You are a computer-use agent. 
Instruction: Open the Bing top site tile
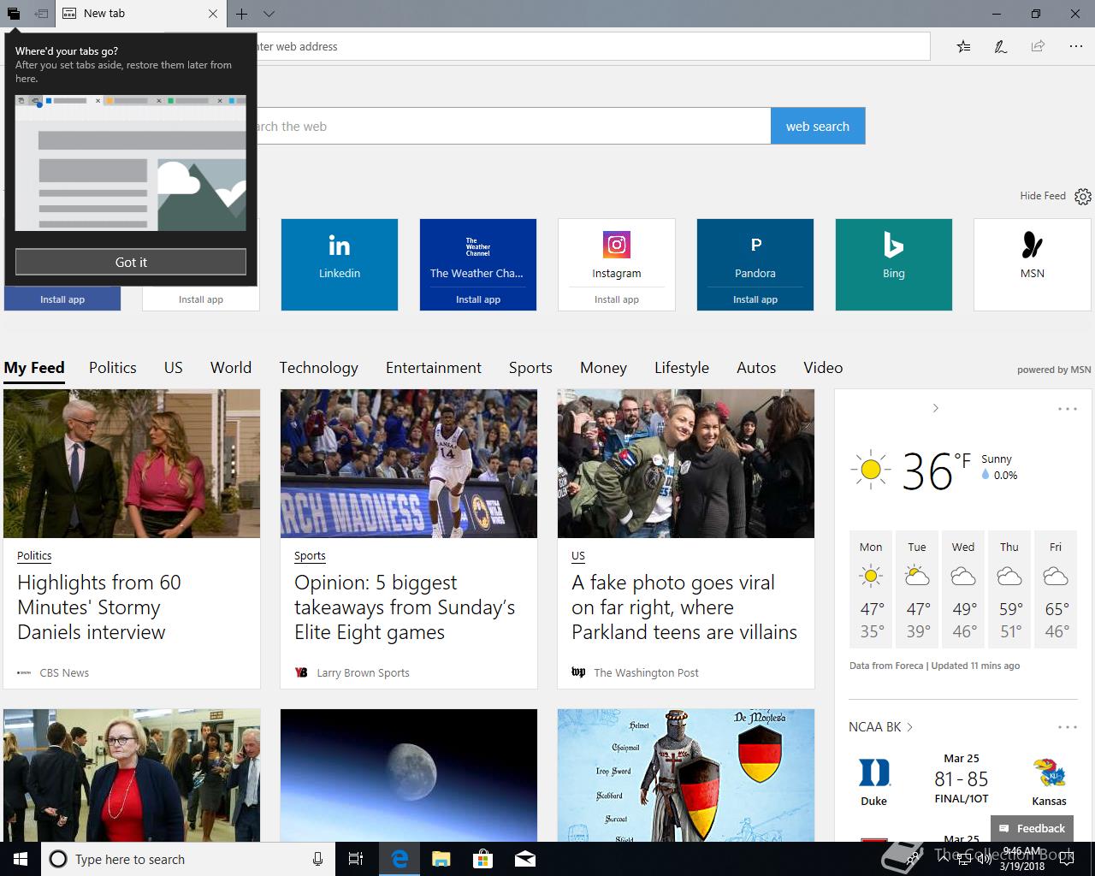(x=894, y=264)
